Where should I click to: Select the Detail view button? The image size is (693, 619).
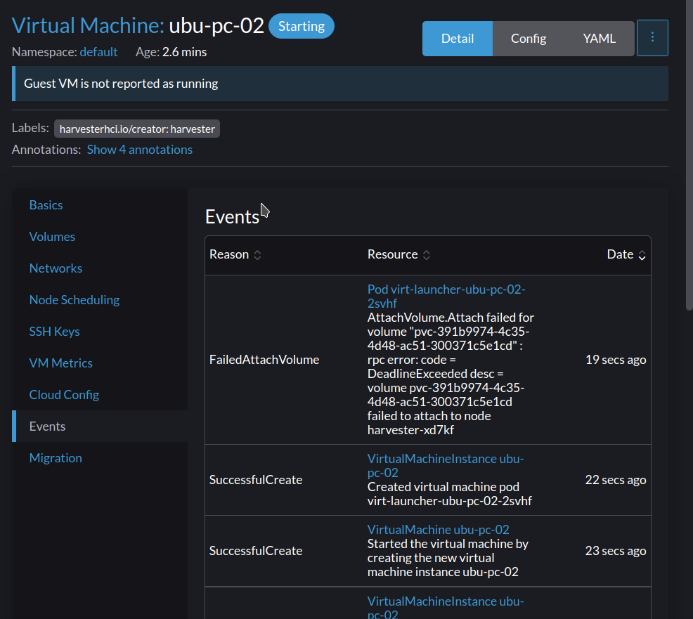[x=458, y=39]
